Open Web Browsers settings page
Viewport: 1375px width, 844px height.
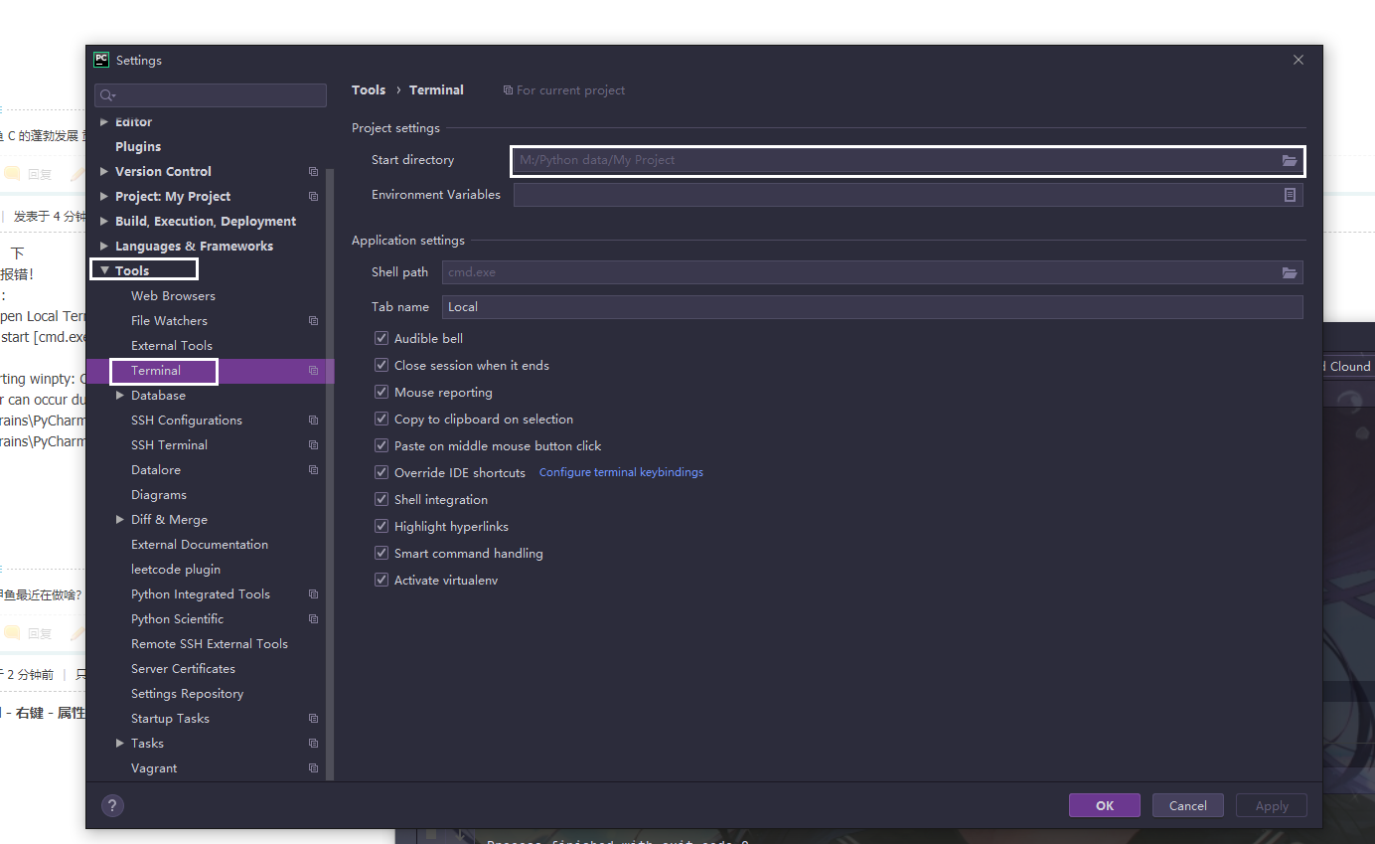coord(173,296)
